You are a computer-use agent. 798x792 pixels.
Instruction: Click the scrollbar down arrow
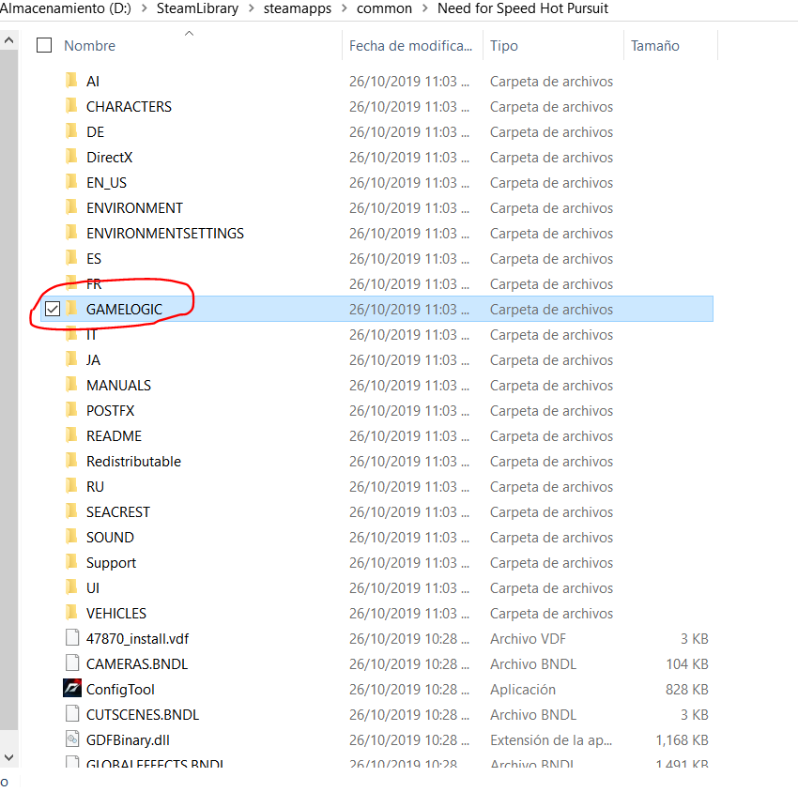pyautogui.click(x=8, y=757)
